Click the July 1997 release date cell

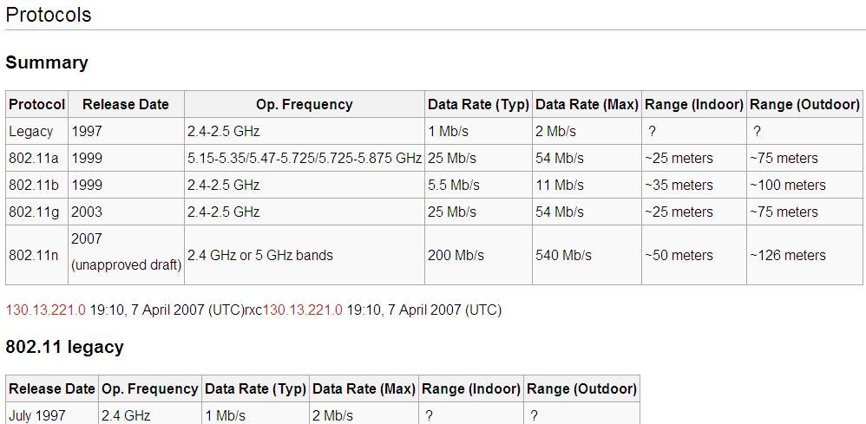39,415
